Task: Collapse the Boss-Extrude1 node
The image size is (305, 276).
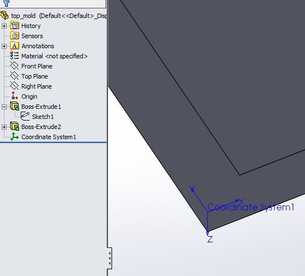Action: pyautogui.click(x=4, y=107)
